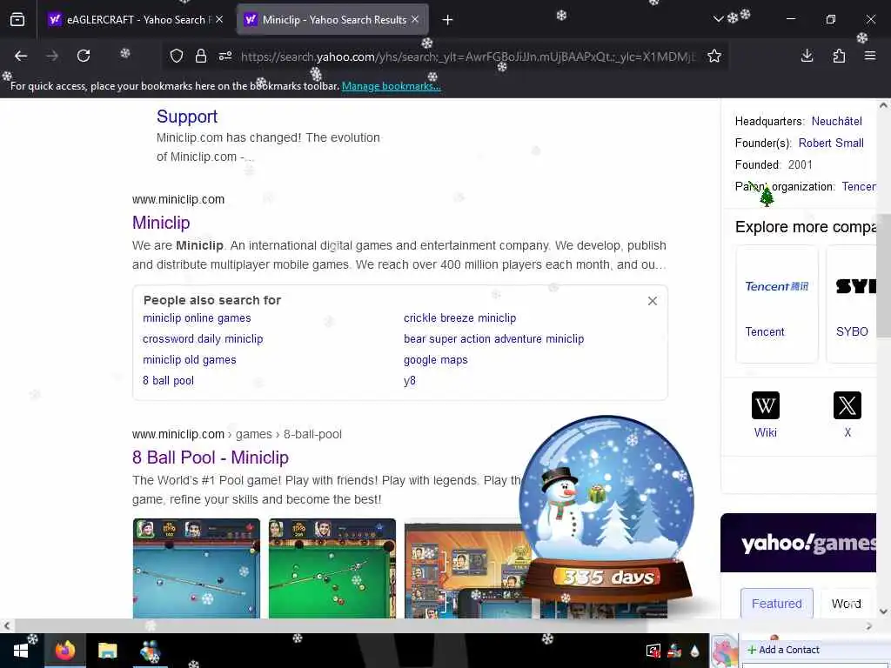The width and height of the screenshot is (891, 668).
Task: Search for bear super action adventure miniclip
Action: [x=494, y=339]
